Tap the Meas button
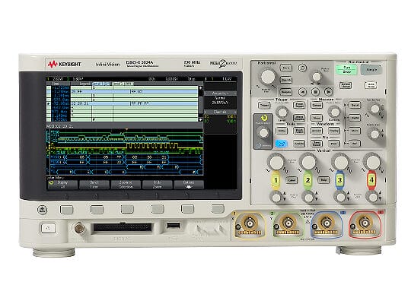 point(317,118)
